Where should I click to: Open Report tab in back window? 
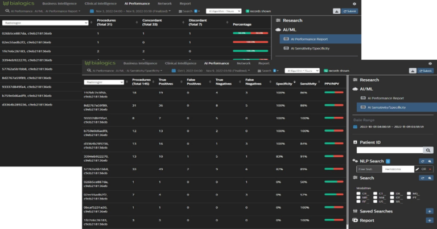185,3
